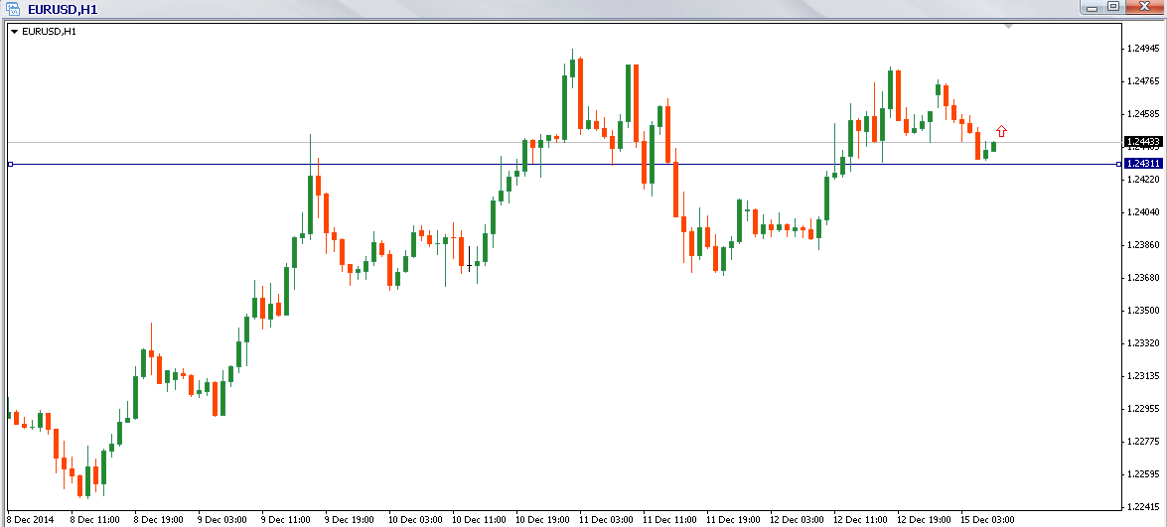Click the 1.23860 price axis label

click(x=1142, y=244)
